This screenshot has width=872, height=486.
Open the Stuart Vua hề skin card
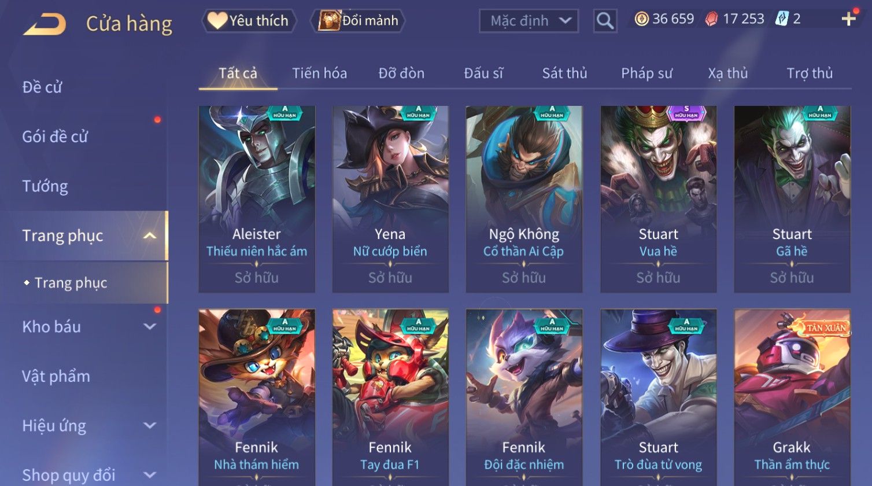(x=658, y=199)
